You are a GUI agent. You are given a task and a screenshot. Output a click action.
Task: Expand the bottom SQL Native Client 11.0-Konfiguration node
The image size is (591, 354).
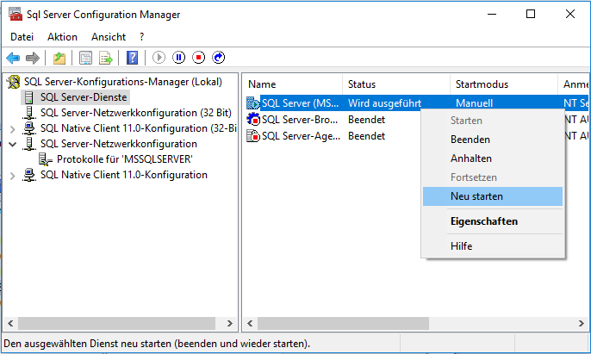[12, 176]
